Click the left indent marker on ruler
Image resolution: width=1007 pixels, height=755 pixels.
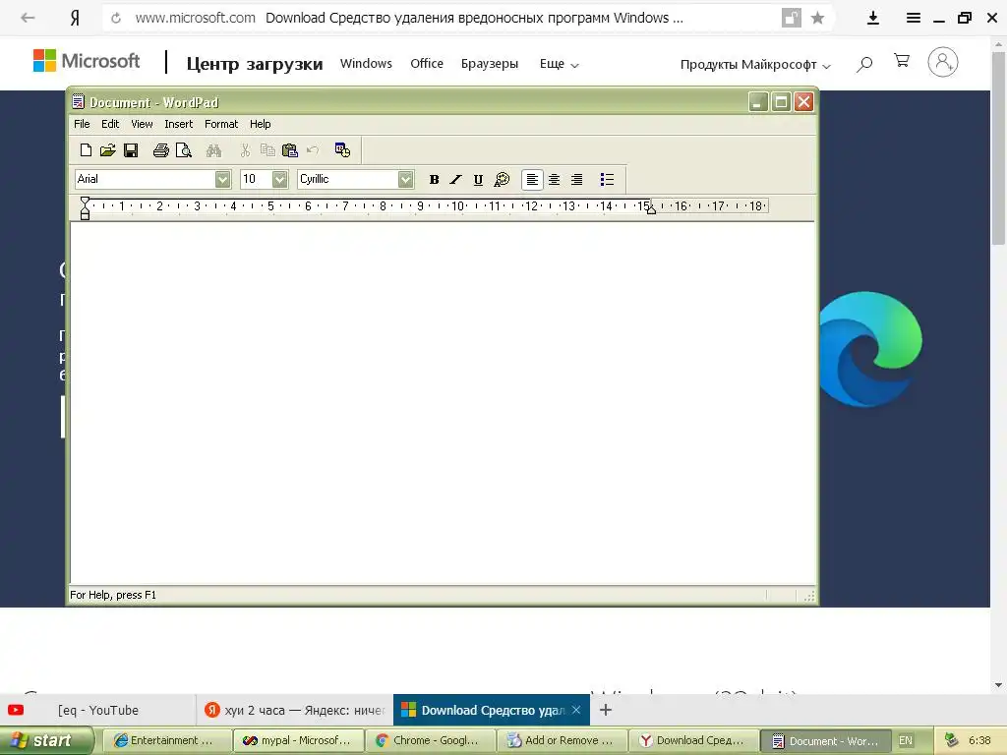[85, 210]
